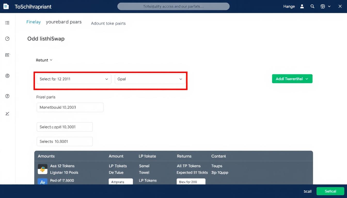The image size is (347, 198).
Task: Click the scall link near the bottom
Action: [307, 191]
